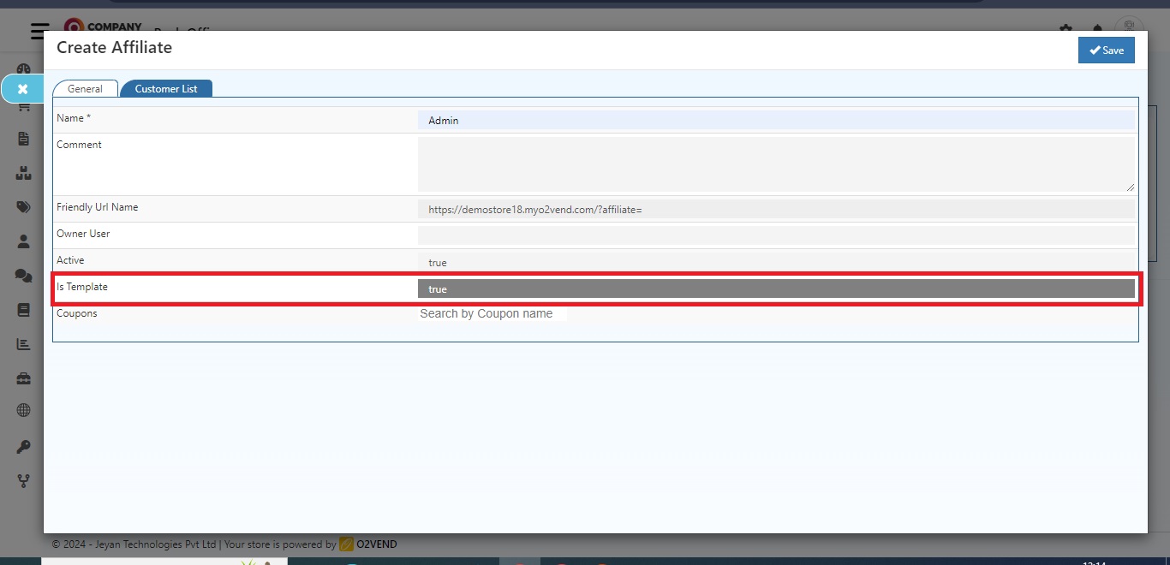Open the globe localization icon in sidebar

point(23,410)
